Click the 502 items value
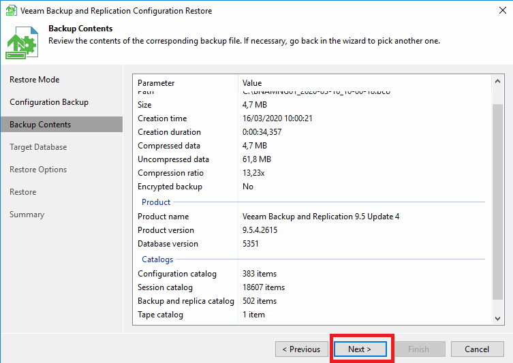The image size is (513, 363). [x=260, y=301]
